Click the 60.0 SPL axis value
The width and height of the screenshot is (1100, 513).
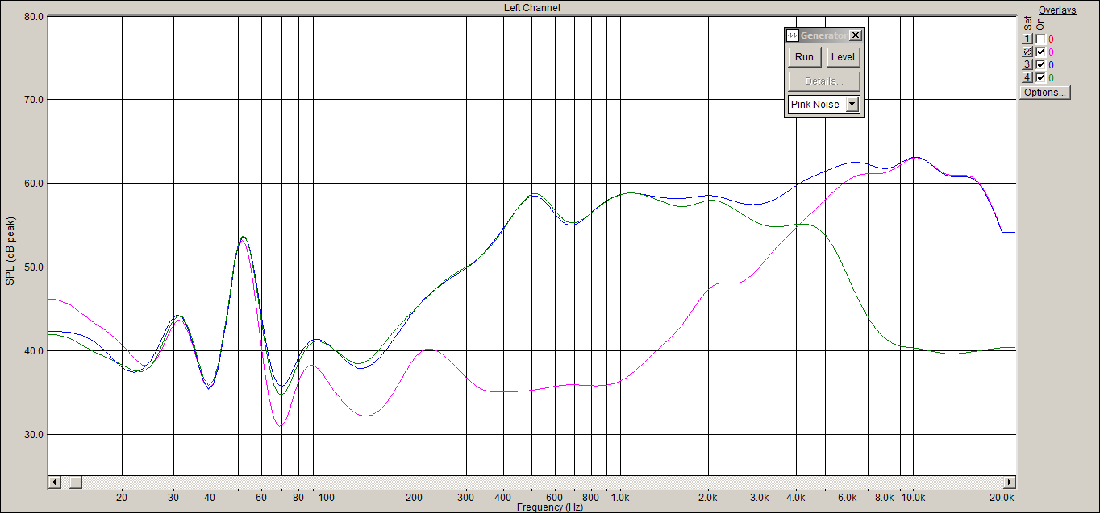pos(32,184)
